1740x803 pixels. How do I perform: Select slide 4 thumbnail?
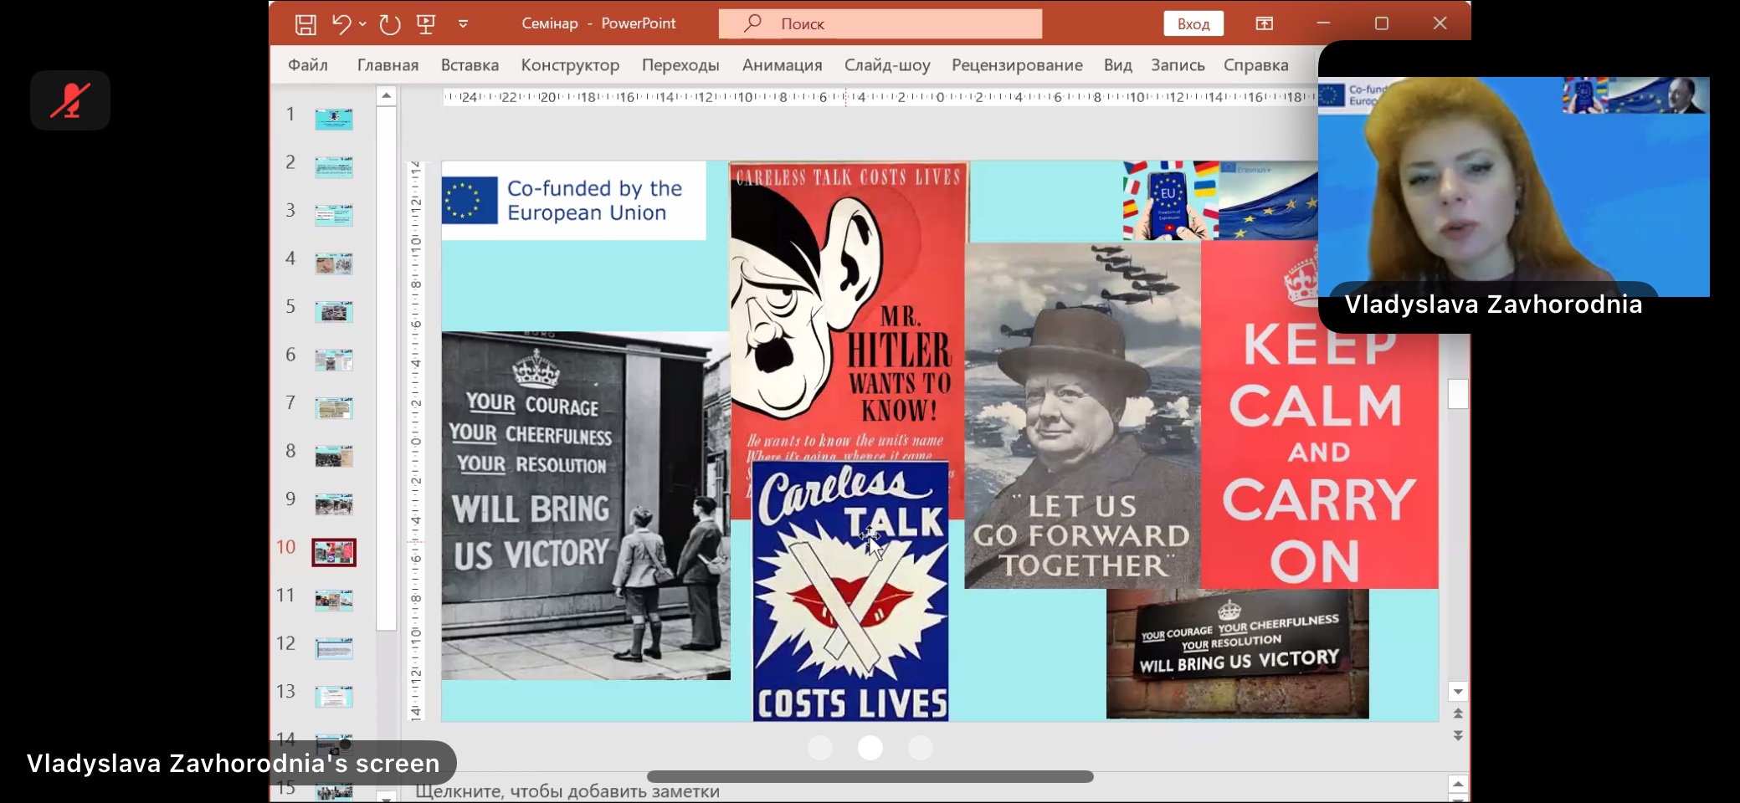click(333, 263)
